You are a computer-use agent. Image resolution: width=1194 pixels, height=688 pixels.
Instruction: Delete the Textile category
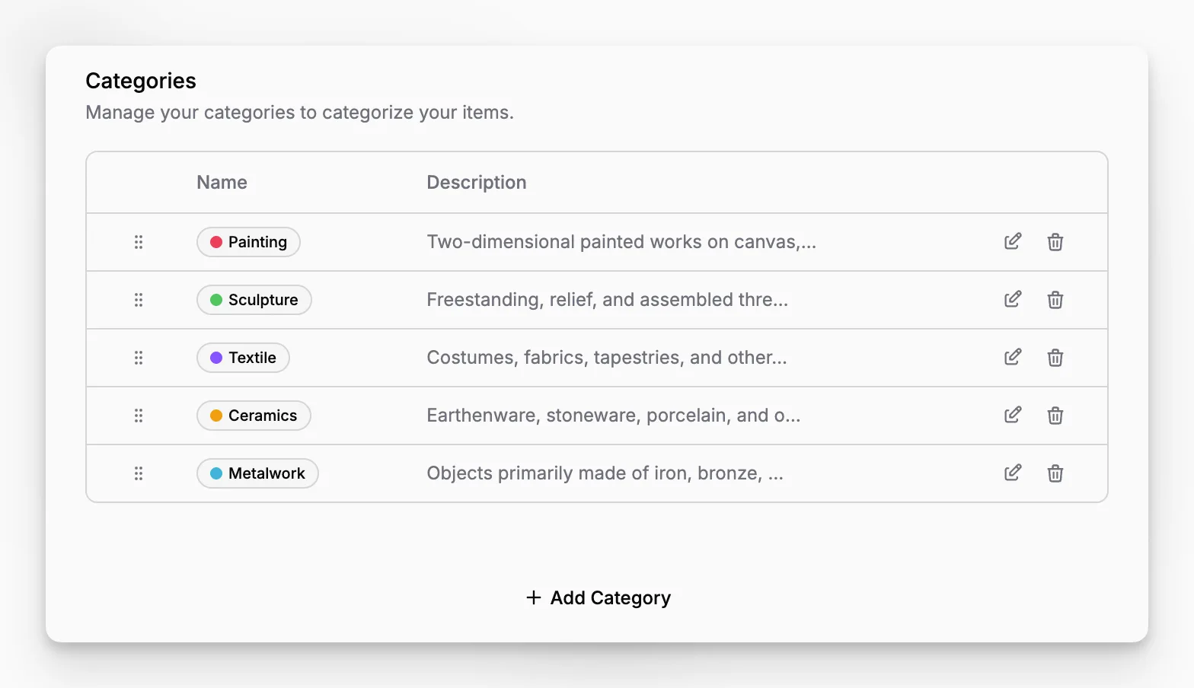point(1055,358)
